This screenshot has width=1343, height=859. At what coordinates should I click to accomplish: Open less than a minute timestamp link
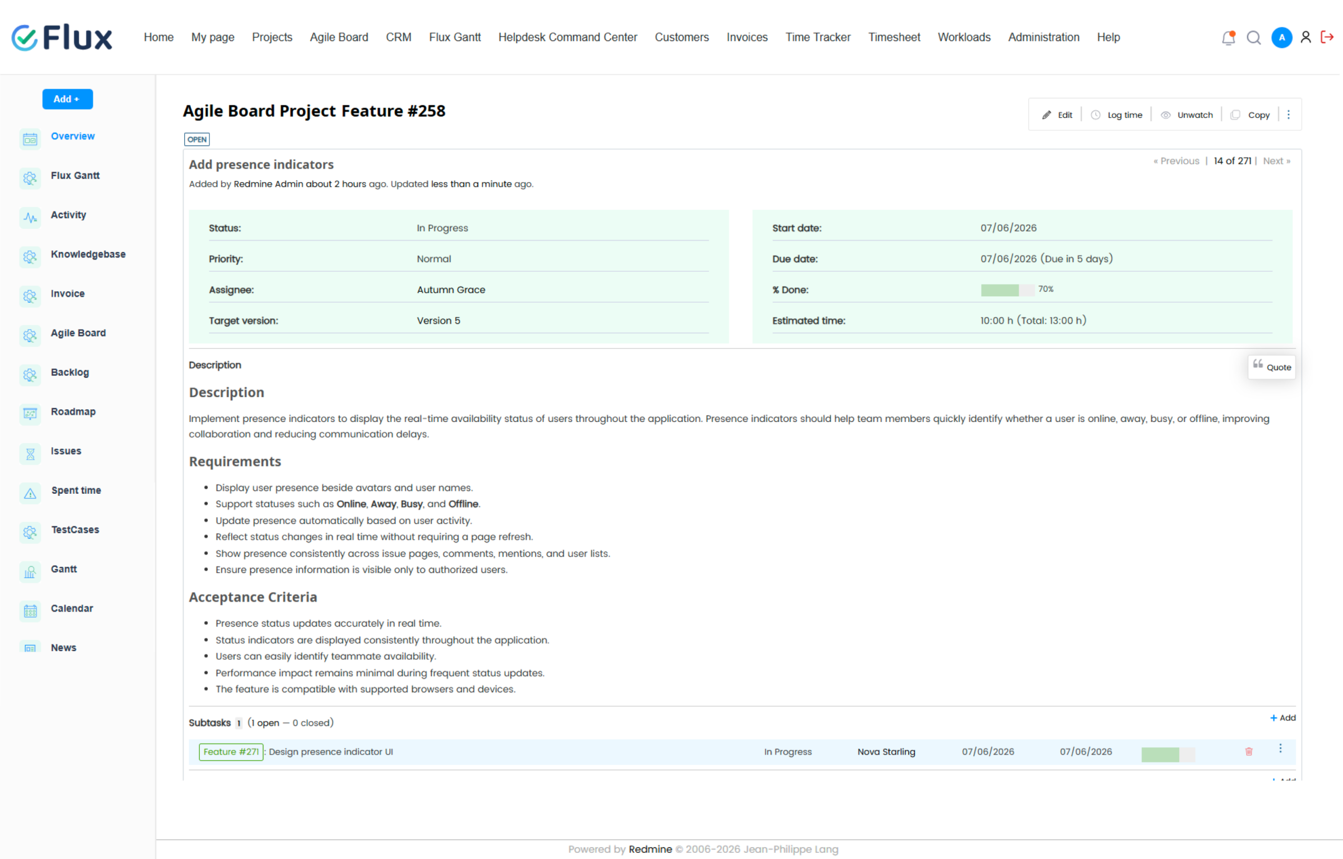tap(471, 184)
